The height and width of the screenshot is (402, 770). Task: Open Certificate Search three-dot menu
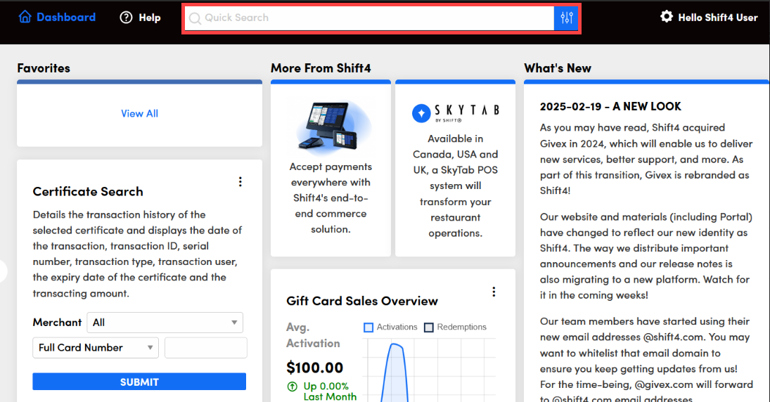[240, 182]
